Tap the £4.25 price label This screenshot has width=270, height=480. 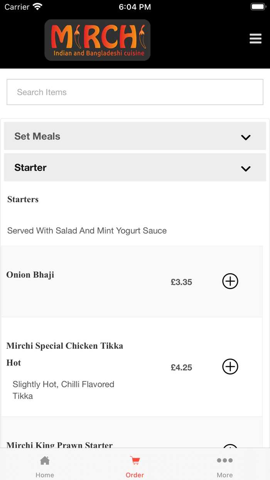(181, 367)
